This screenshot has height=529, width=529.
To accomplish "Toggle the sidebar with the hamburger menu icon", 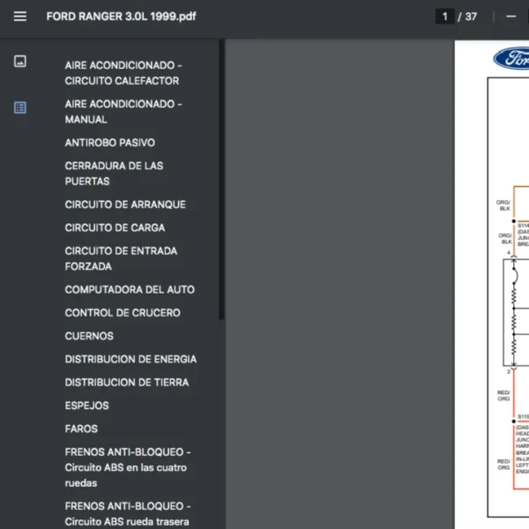I will [x=20, y=16].
